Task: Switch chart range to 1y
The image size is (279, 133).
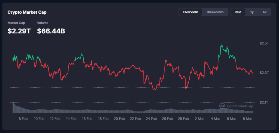Action: (x=252, y=12)
